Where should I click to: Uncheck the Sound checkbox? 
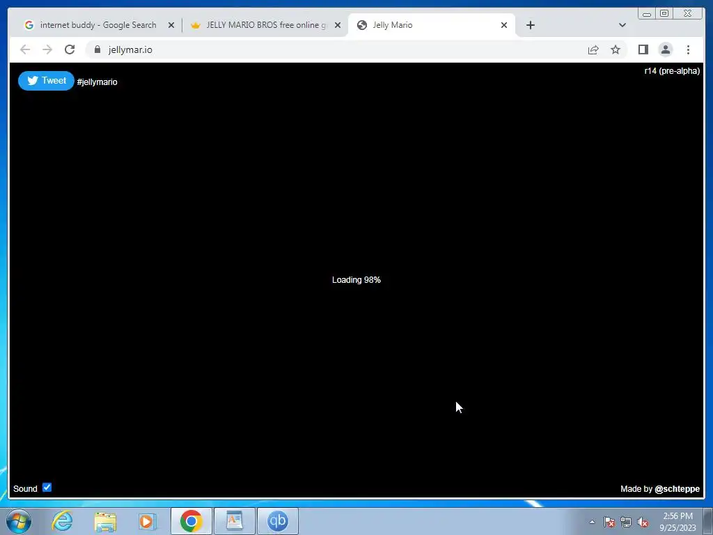[x=47, y=488]
